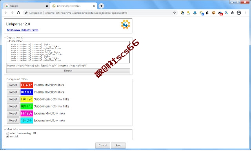
Task: Open the red FF3912 color swatch
Action: pos(27,85)
